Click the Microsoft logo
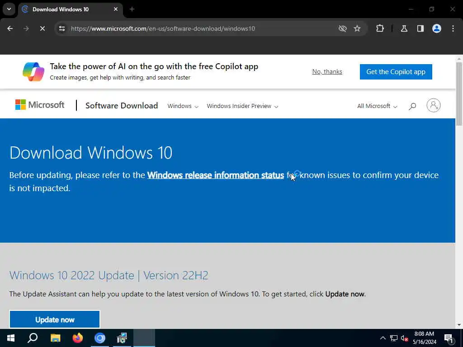The width and height of the screenshot is (463, 347). point(40,105)
